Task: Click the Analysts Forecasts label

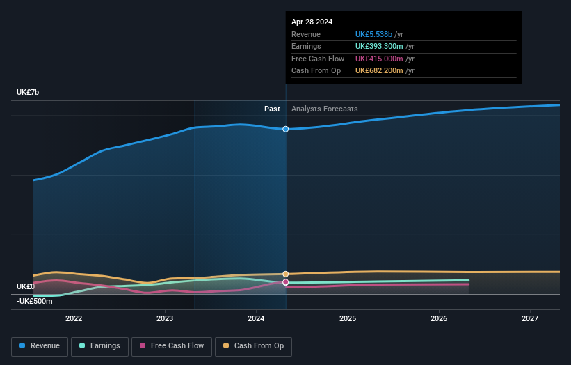Action: click(x=325, y=109)
